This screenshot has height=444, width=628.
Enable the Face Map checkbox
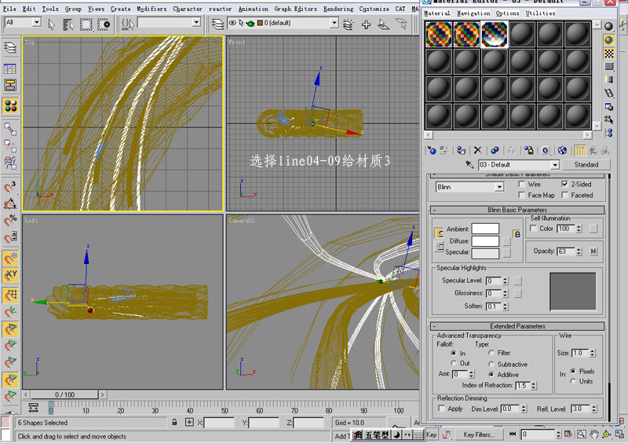click(x=521, y=195)
